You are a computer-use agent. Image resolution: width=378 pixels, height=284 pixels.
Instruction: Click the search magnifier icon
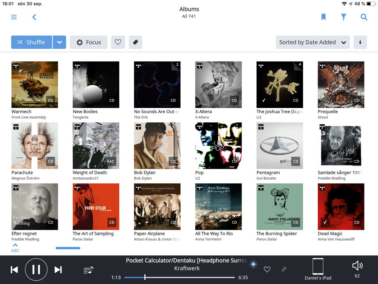click(x=364, y=17)
